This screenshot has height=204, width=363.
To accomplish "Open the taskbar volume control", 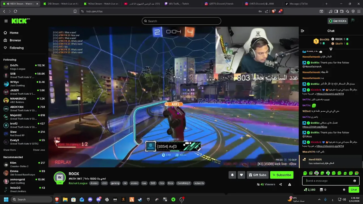I will (344, 199).
